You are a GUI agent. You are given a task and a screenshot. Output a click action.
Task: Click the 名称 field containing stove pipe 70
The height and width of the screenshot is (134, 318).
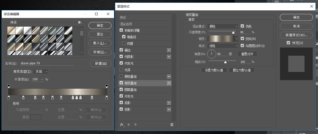pyautogui.click(x=47, y=63)
